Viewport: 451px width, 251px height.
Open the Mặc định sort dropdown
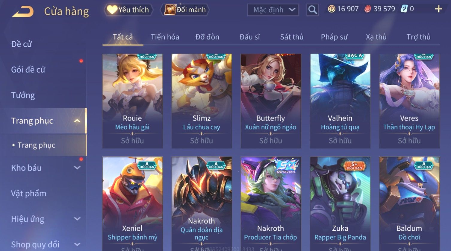[273, 10]
